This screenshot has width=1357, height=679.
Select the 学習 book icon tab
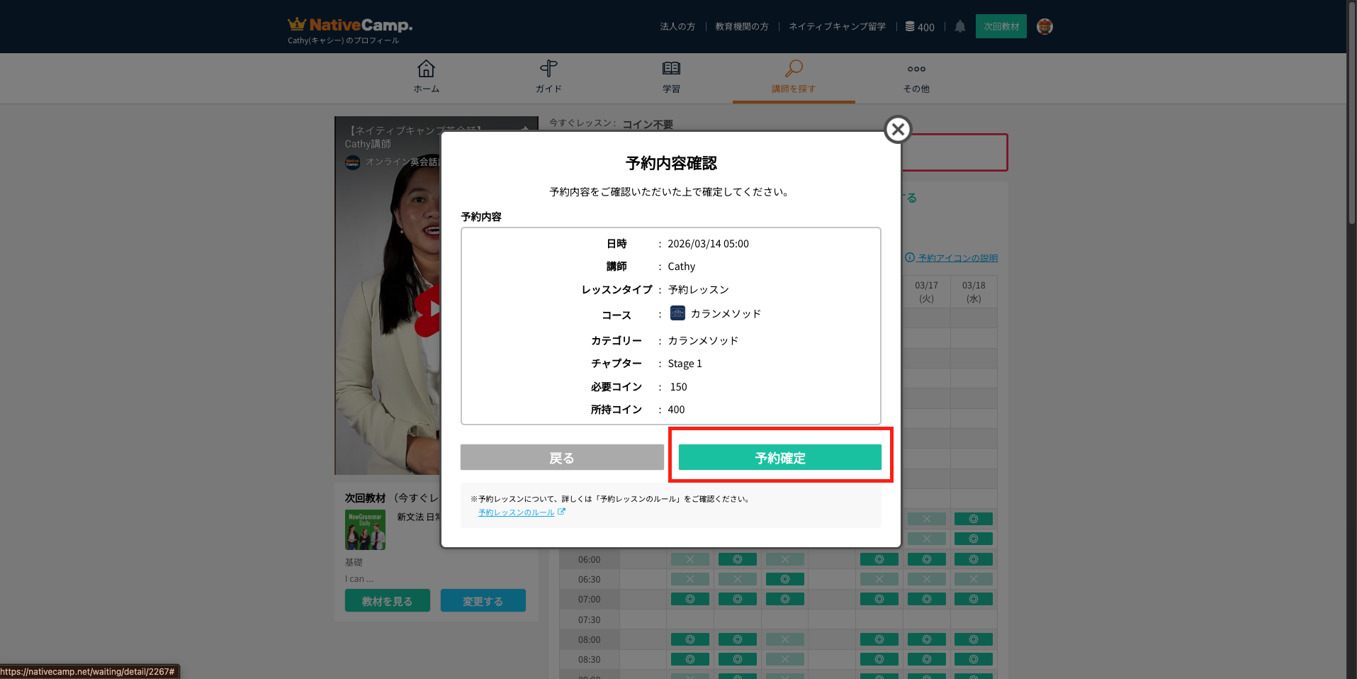(671, 77)
